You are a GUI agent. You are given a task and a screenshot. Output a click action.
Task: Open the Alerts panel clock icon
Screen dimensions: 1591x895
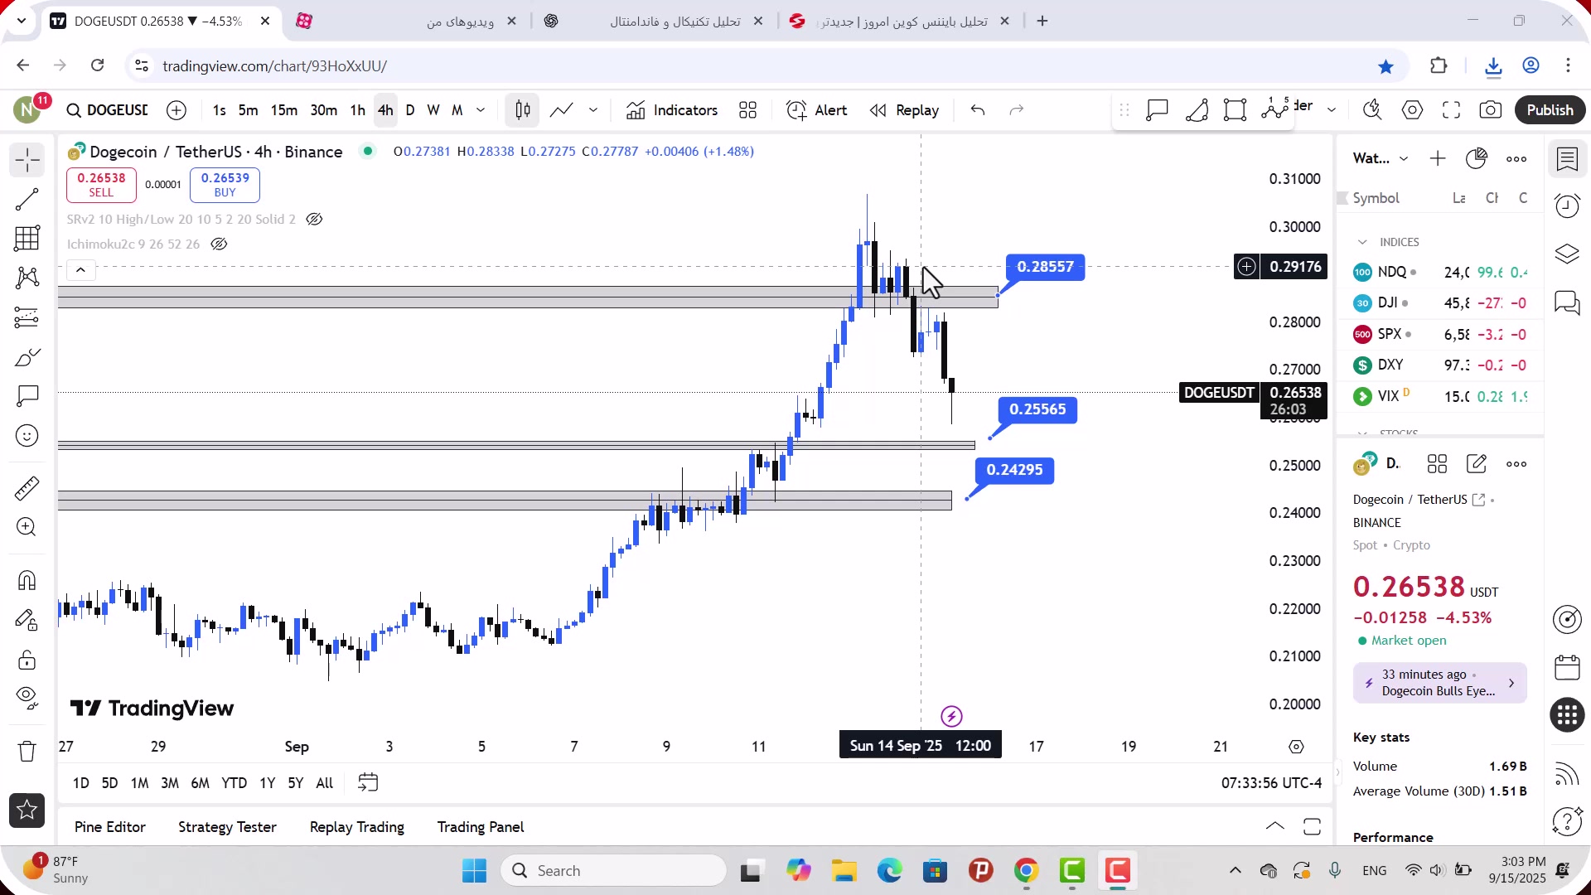tap(1567, 206)
